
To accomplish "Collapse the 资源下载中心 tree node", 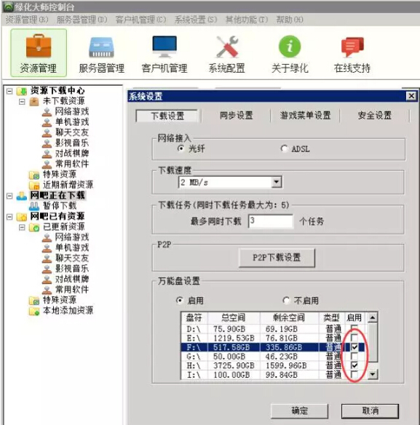I will click(x=9, y=91).
